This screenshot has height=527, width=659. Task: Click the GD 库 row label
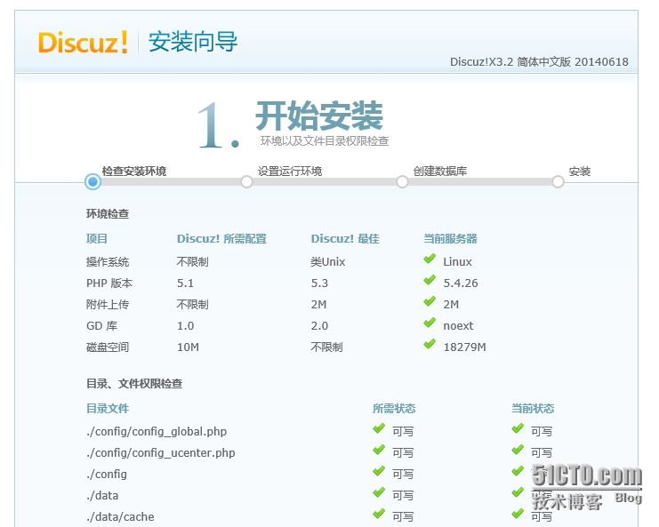pyautogui.click(x=101, y=326)
